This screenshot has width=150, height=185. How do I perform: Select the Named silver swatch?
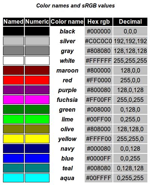(x=13, y=41)
